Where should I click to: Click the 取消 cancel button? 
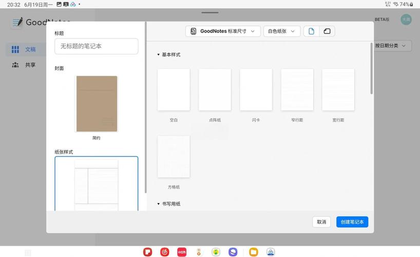pyautogui.click(x=321, y=222)
